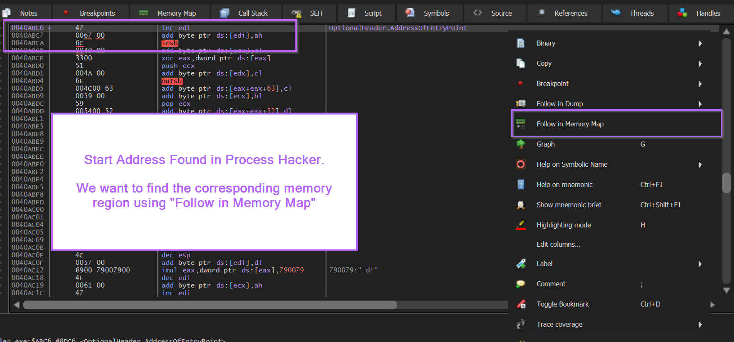Click the Comment bubble icon

tap(521, 284)
